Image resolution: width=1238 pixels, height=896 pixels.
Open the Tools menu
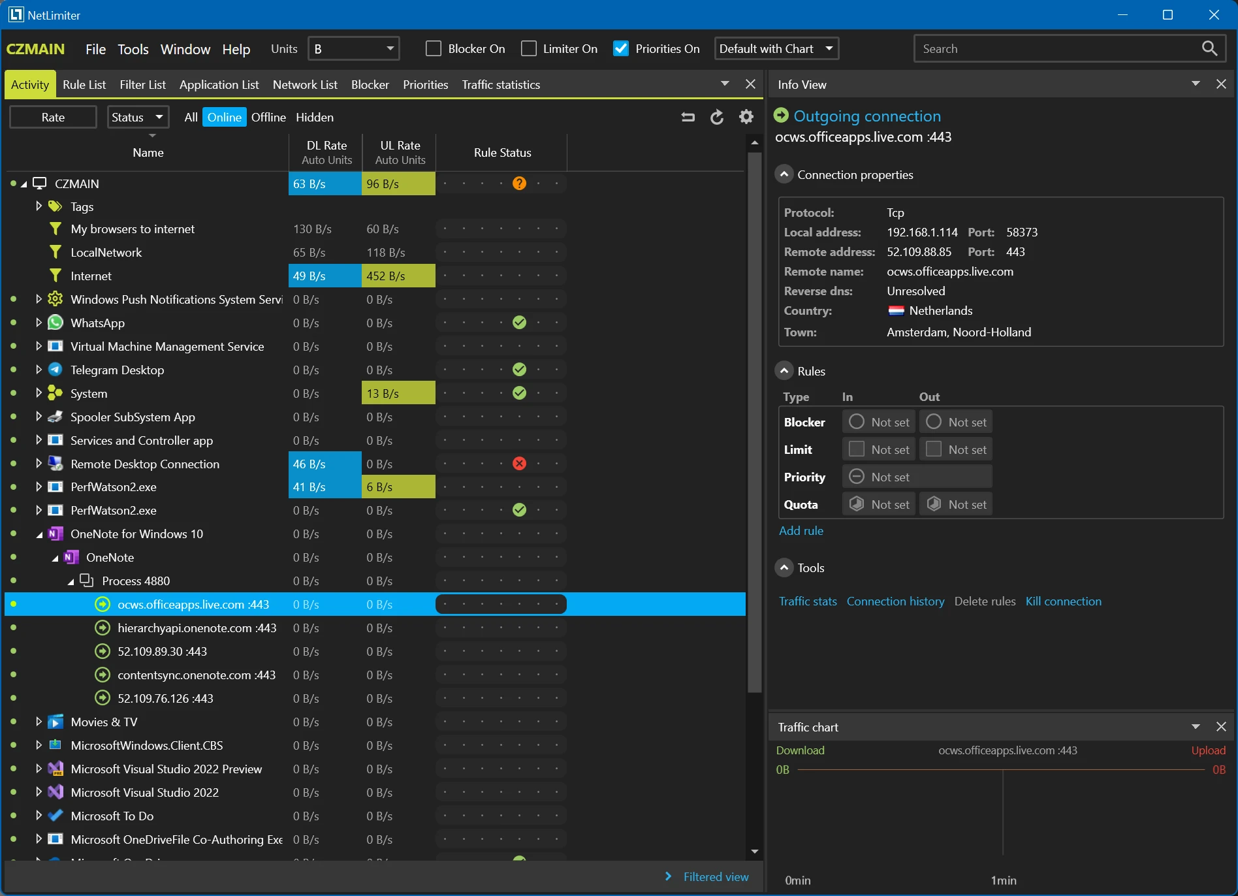[x=133, y=49]
